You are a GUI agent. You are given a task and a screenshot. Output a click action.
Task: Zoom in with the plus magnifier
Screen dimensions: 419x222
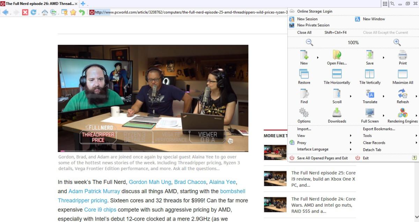click(397, 42)
